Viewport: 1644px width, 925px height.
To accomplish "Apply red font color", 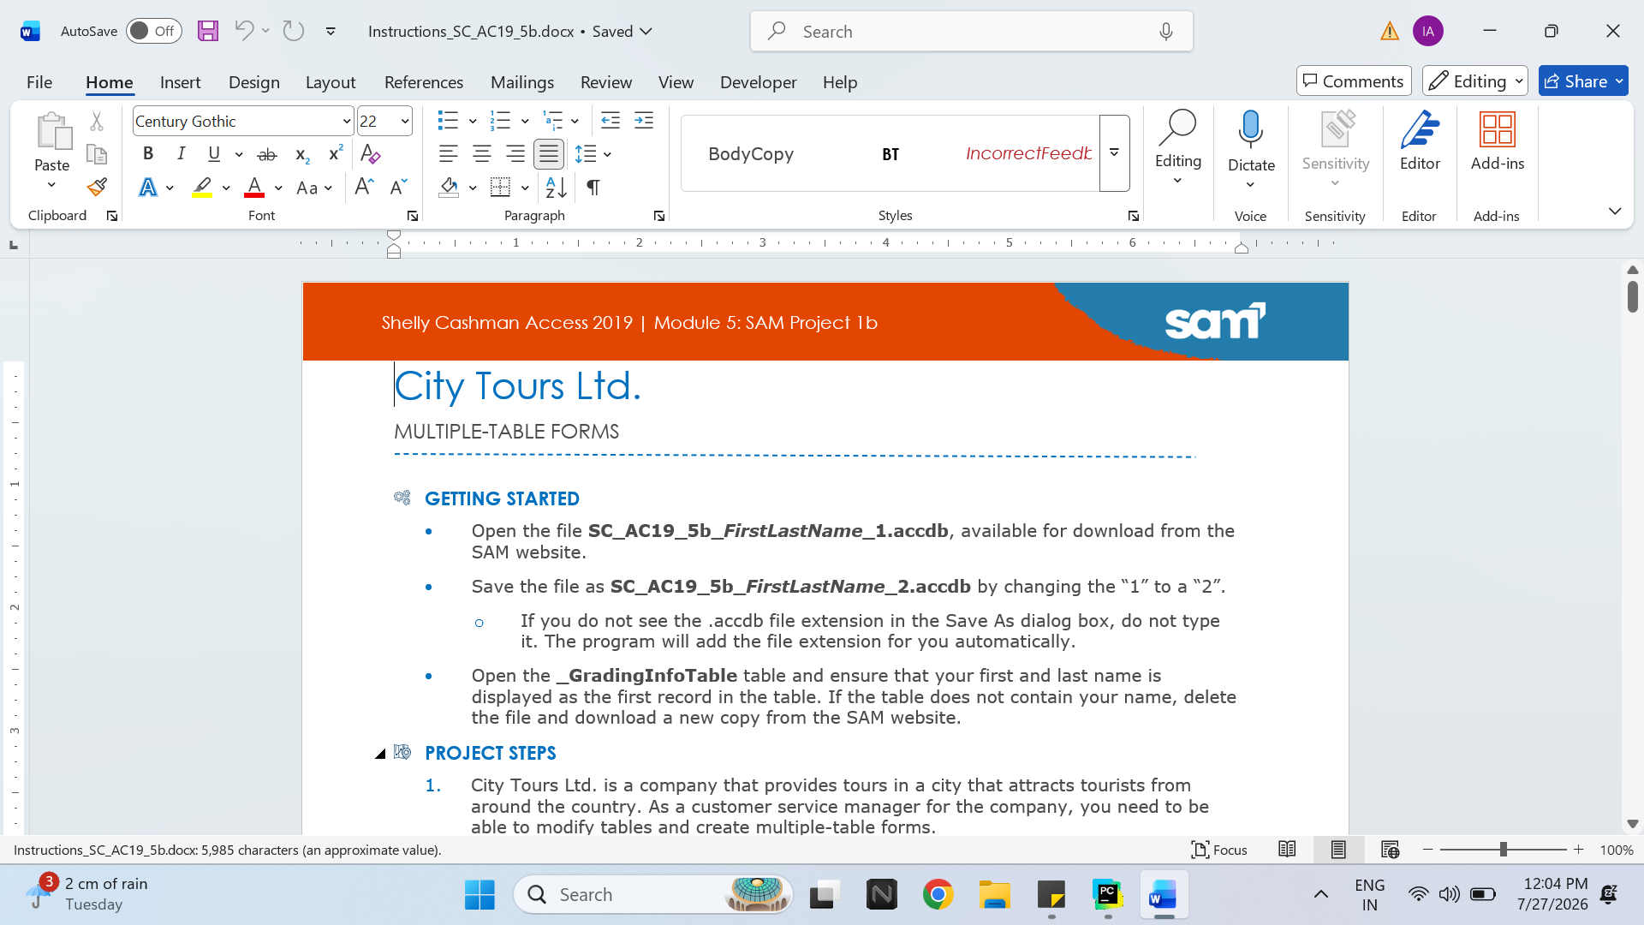I will pos(254,187).
